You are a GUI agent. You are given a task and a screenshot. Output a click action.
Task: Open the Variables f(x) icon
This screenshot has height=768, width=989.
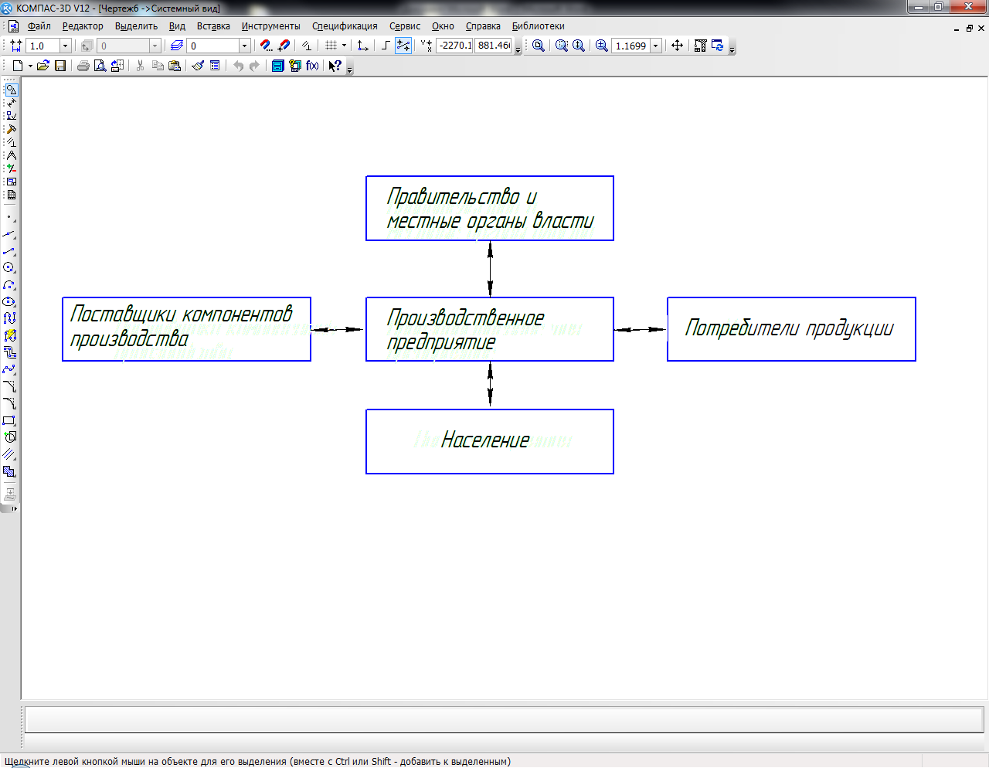(x=312, y=66)
